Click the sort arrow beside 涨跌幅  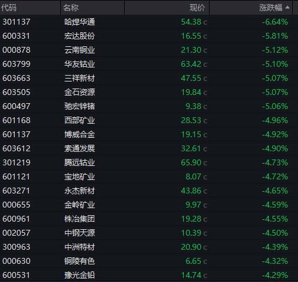coord(287,8)
